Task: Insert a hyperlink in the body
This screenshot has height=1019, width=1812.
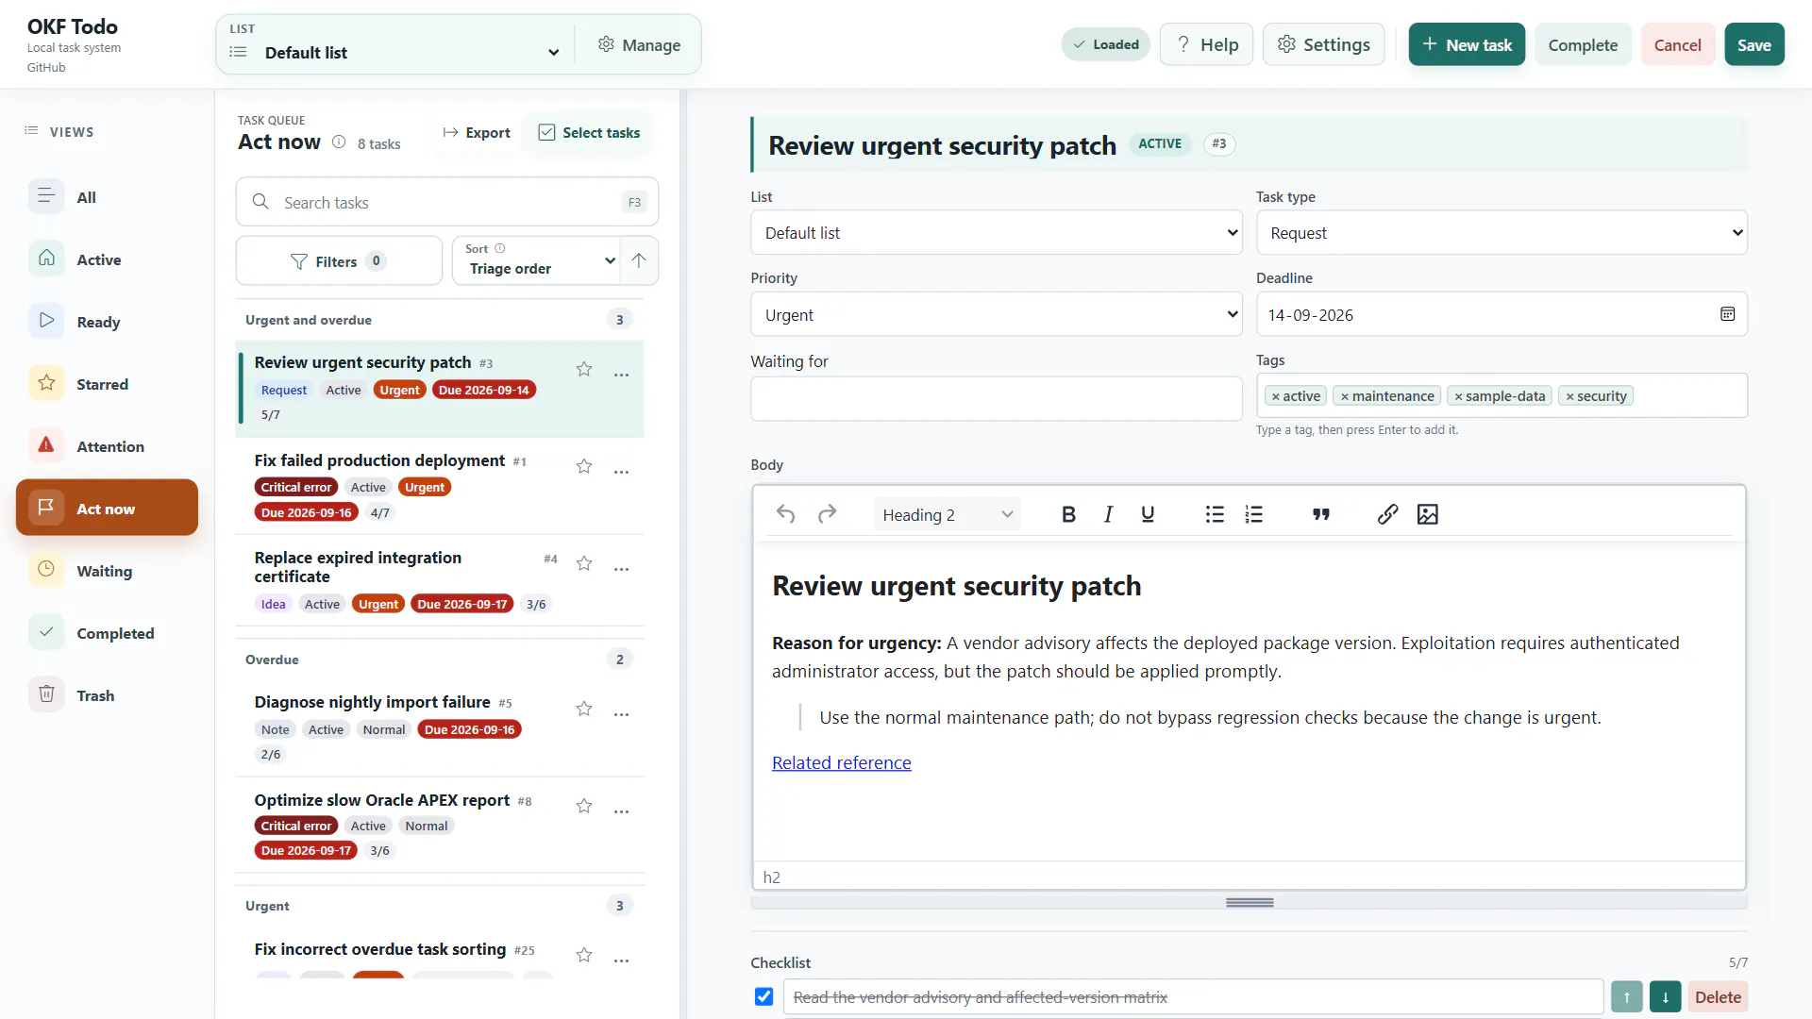Action: click(1387, 514)
